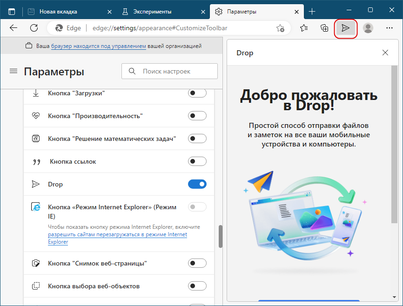Screen dimensions: 403x306
Task: Reload the page with refresh icon
Action: tap(34, 28)
